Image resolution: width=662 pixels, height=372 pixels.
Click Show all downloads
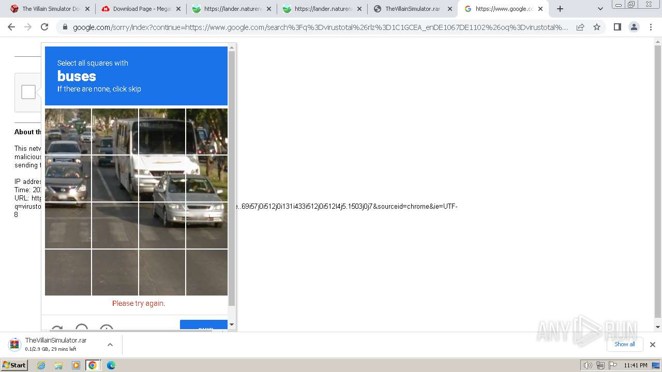(624, 344)
